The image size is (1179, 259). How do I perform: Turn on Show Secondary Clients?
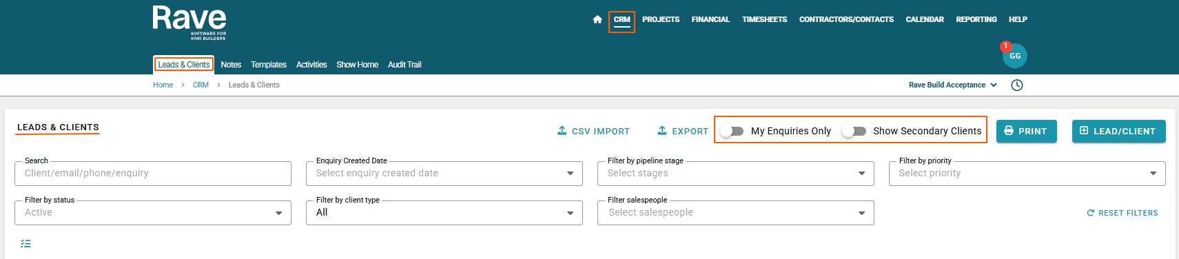pyautogui.click(x=854, y=131)
